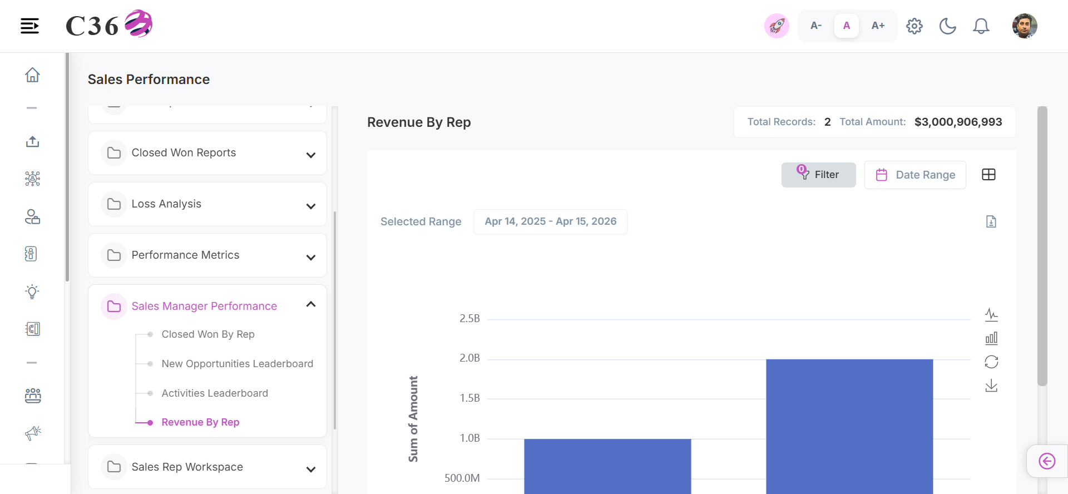
Task: Expand Performance Metrics chevron
Action: pyautogui.click(x=311, y=257)
